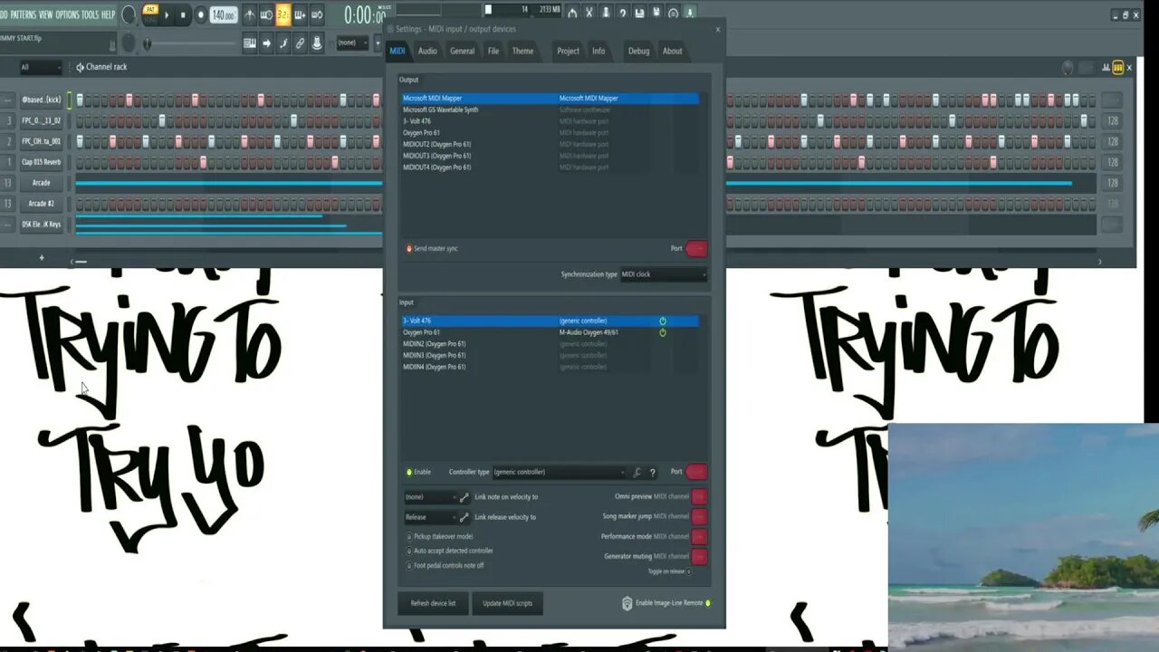This screenshot has height=652, width=1159.
Task: Click the undo history toolbar icon
Action: (x=572, y=14)
